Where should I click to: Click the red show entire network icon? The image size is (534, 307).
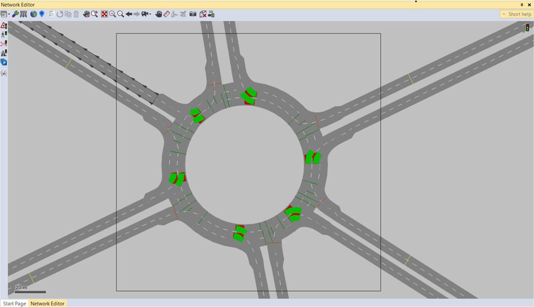(x=104, y=14)
